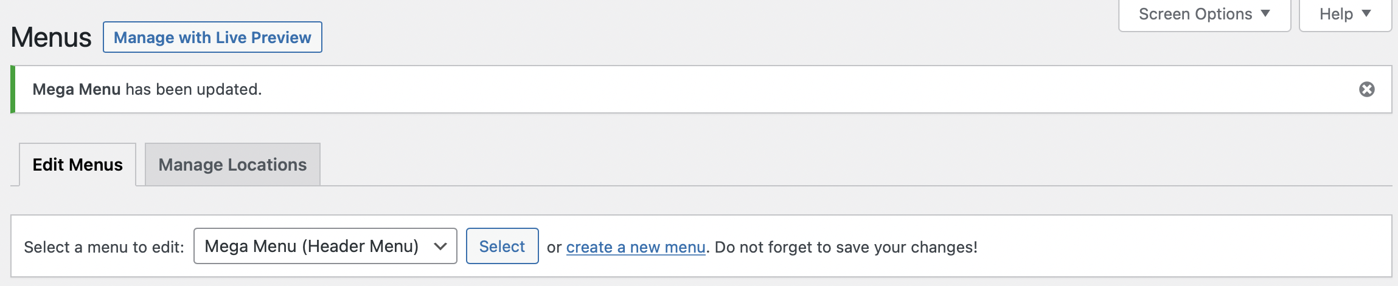Expand the Screen Options panel

click(x=1204, y=14)
